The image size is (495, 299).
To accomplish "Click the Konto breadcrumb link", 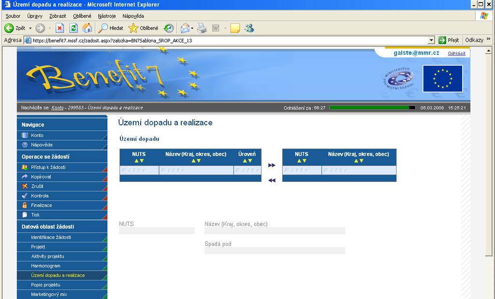I will 58,108.
